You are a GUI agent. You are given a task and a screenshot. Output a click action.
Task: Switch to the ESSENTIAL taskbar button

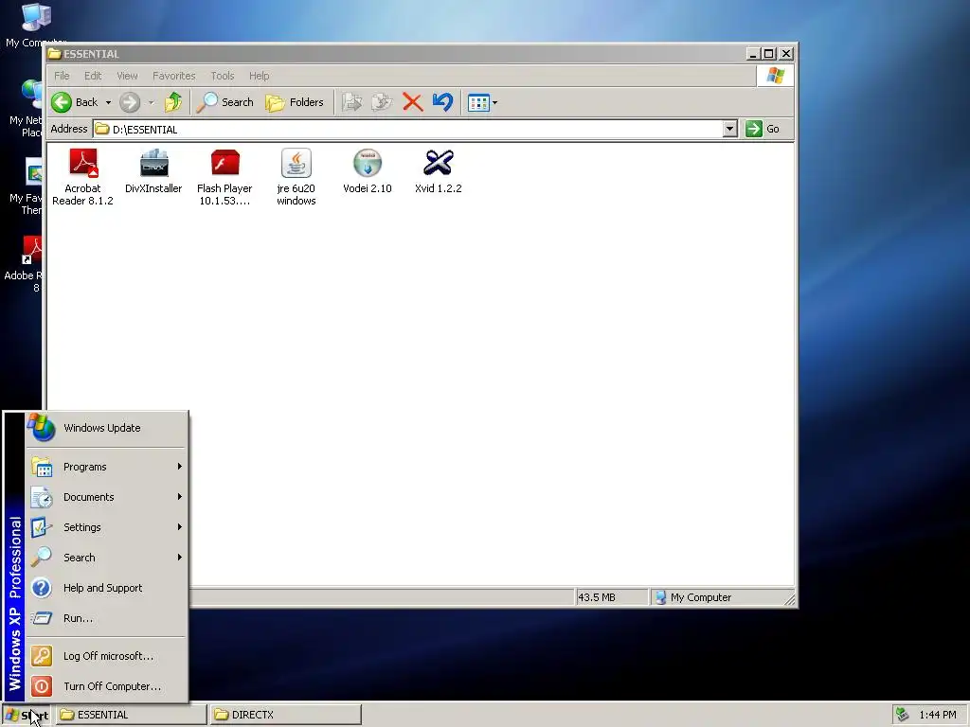[x=131, y=715]
